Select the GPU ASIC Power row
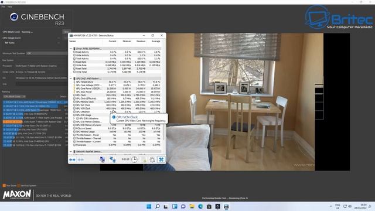Image resolution: width=375 pixels, height=211 pixels. (117, 92)
